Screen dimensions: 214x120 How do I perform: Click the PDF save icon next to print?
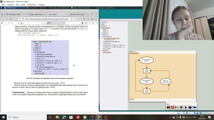tap(86, 23)
